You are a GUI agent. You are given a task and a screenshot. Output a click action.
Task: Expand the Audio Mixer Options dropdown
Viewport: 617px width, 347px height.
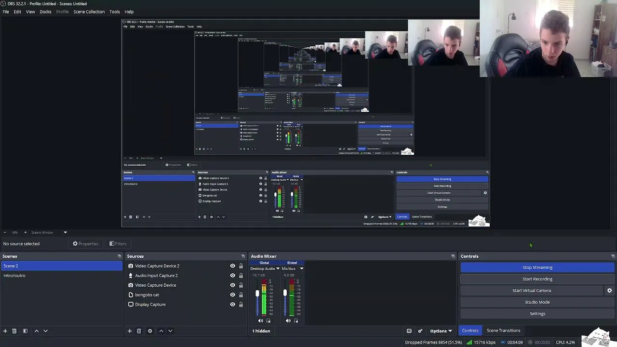(441, 331)
